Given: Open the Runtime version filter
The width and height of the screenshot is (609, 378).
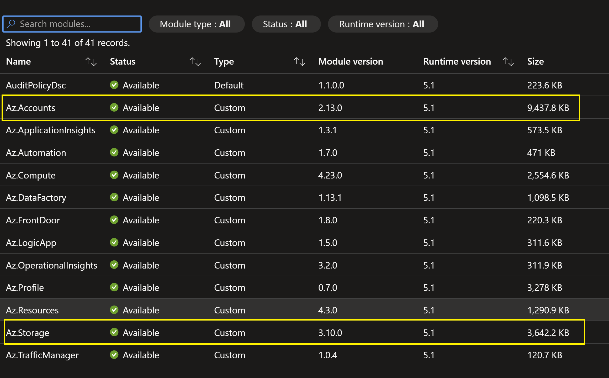Looking at the screenshot, I should tap(383, 24).
